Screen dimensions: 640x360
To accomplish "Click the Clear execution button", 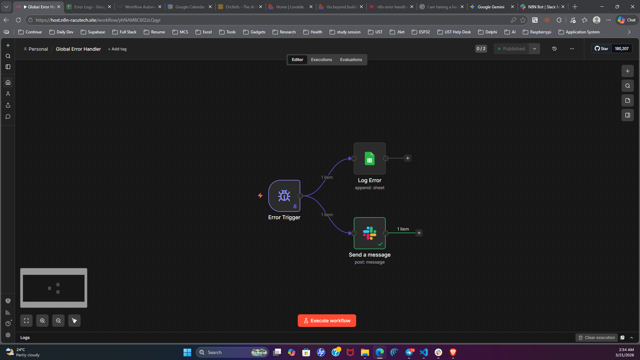I will tap(596, 338).
